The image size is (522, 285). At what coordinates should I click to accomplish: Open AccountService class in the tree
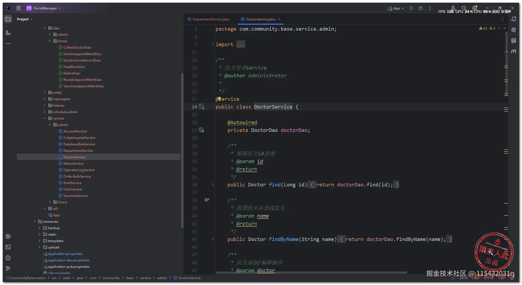pos(75,131)
